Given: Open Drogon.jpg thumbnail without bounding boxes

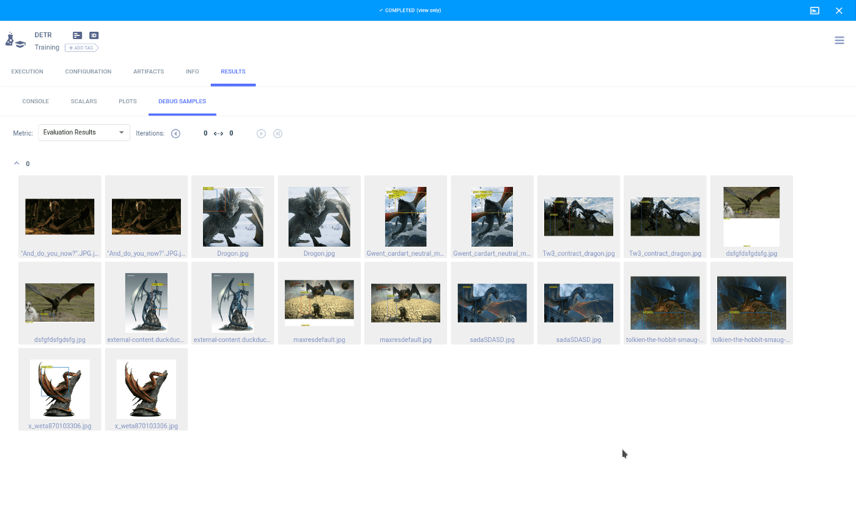Looking at the screenshot, I should tap(319, 217).
